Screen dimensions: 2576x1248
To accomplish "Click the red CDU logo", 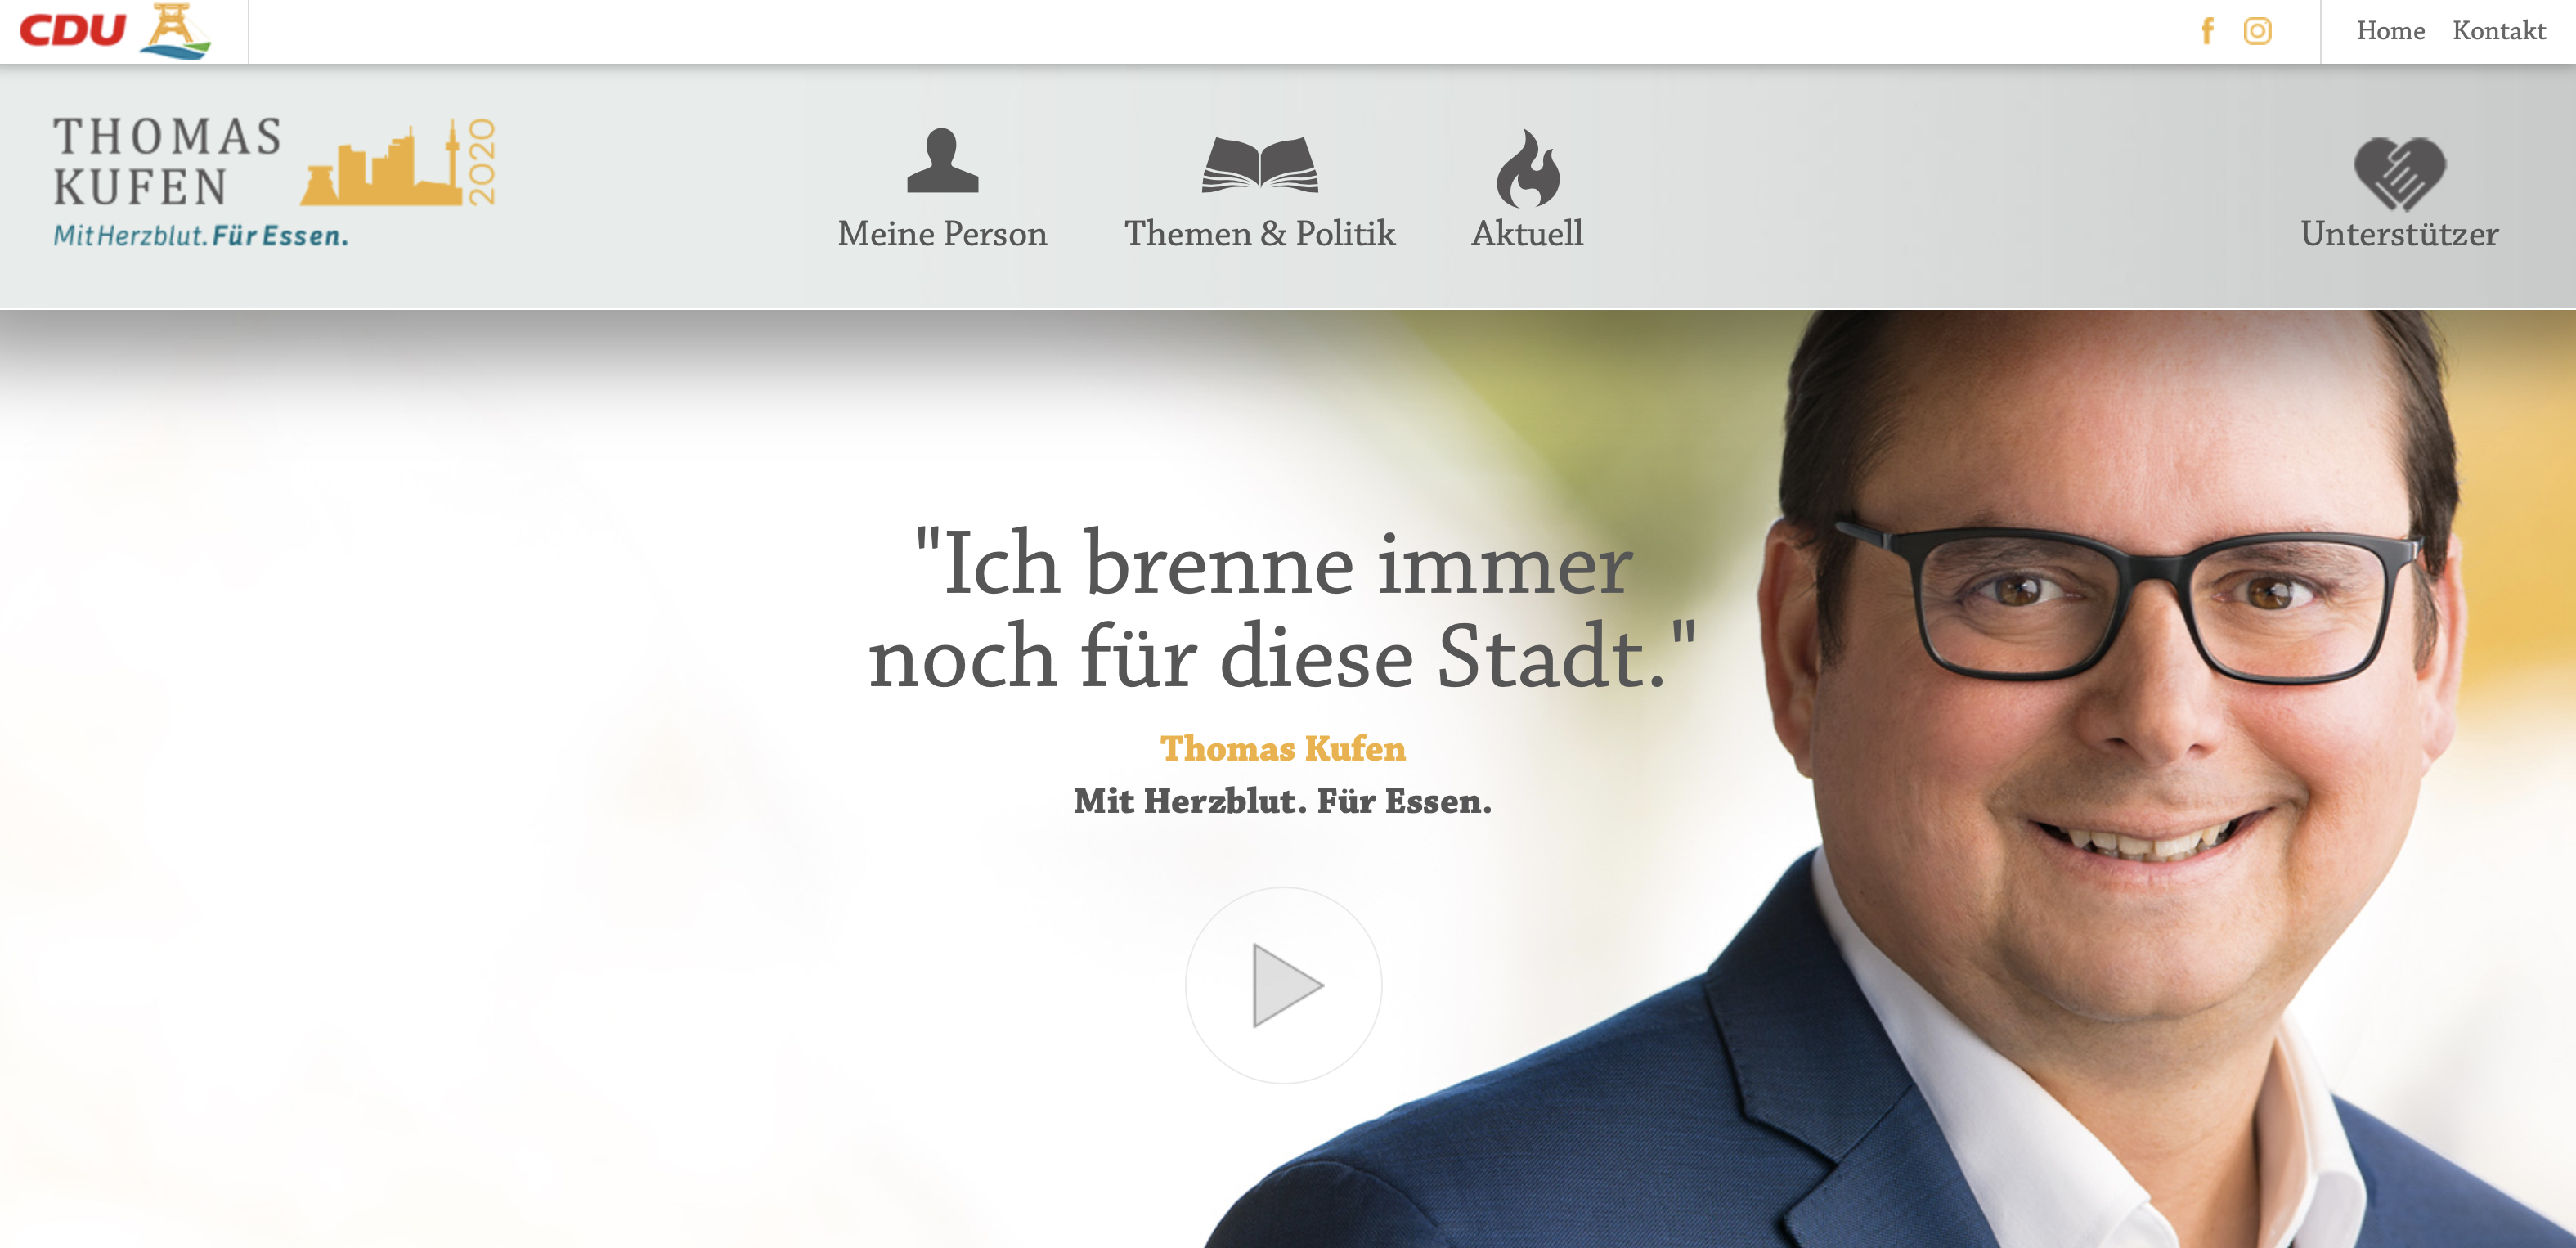I will pos(73,31).
